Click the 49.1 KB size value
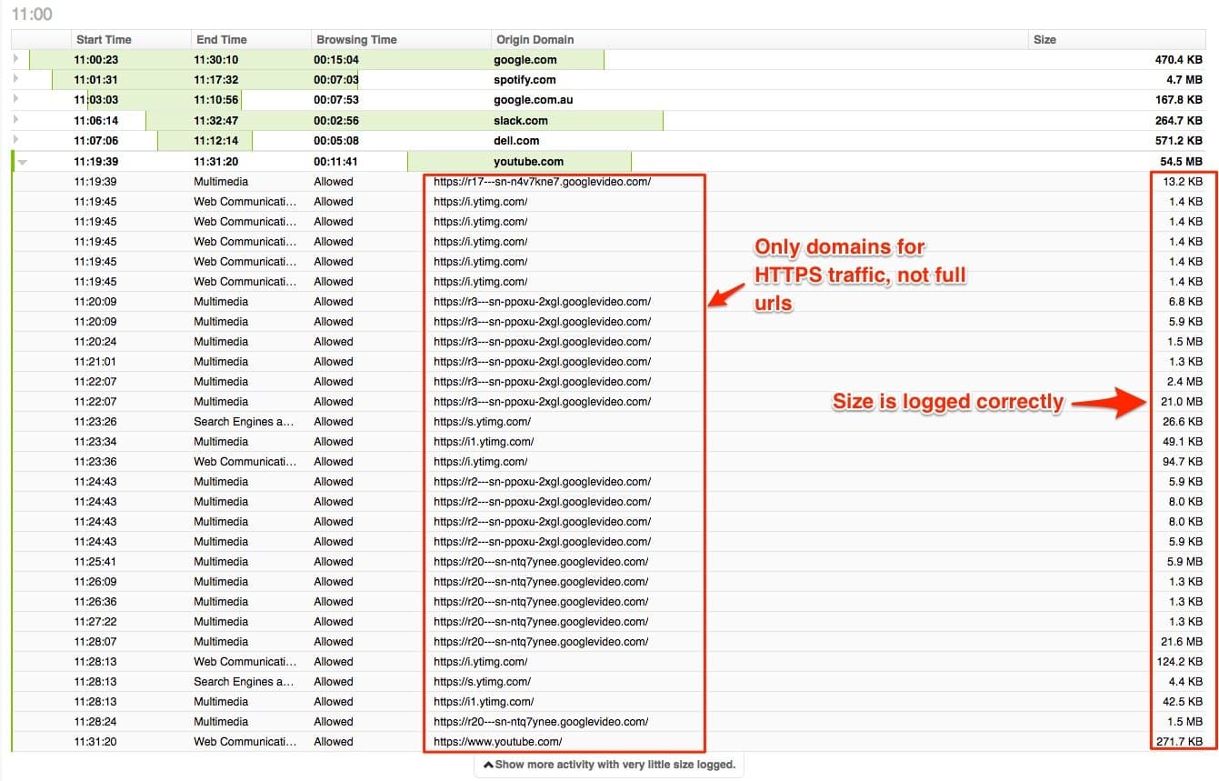Image resolution: width=1219 pixels, height=781 pixels. [x=1183, y=442]
